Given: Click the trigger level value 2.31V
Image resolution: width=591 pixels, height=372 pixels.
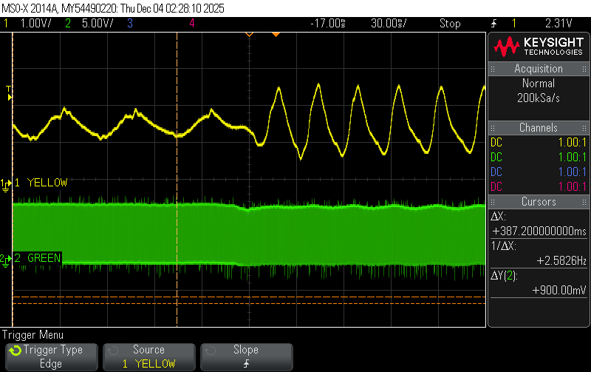Looking at the screenshot, I should (558, 24).
